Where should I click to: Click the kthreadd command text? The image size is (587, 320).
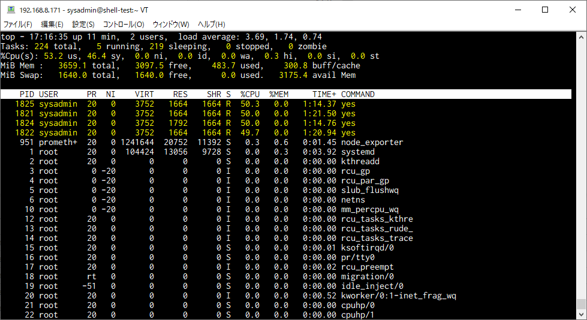tap(360, 162)
